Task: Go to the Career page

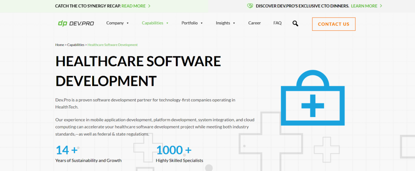Action: [x=255, y=23]
